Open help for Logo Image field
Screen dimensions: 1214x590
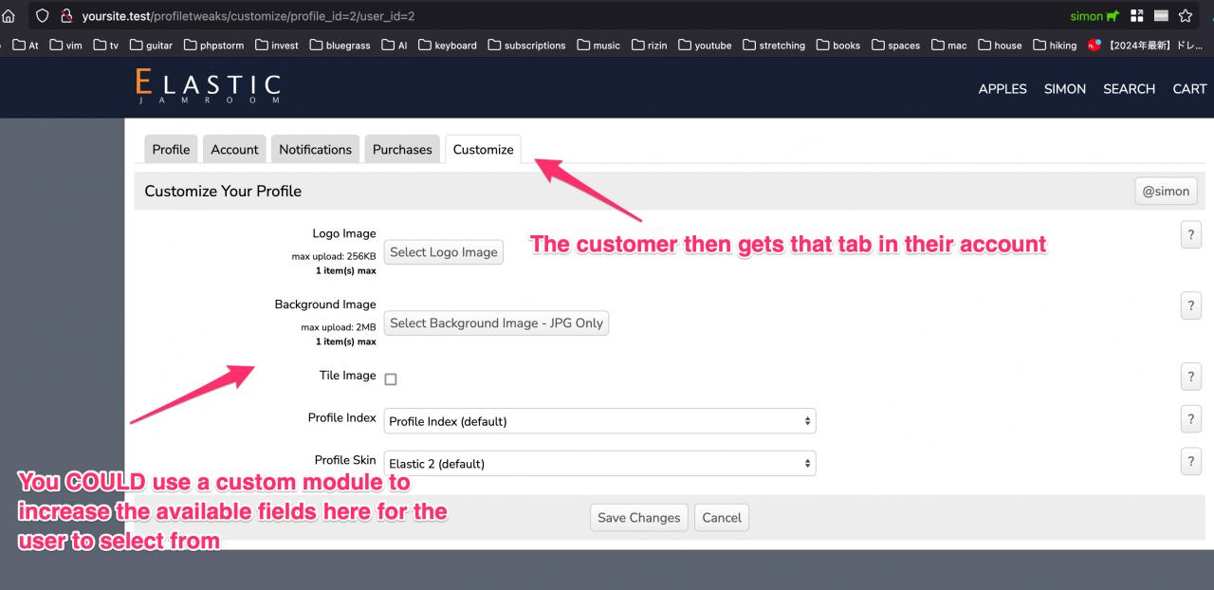(x=1190, y=235)
